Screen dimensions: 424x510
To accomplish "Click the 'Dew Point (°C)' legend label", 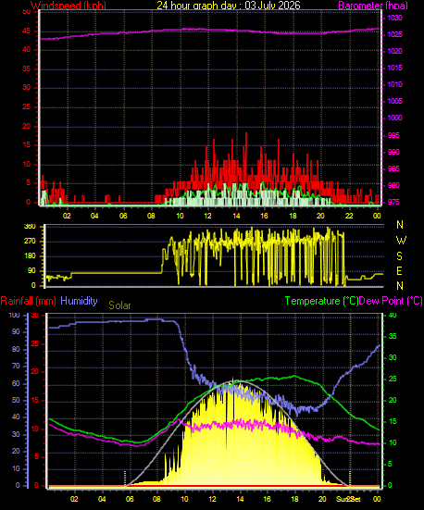I will (x=391, y=301).
